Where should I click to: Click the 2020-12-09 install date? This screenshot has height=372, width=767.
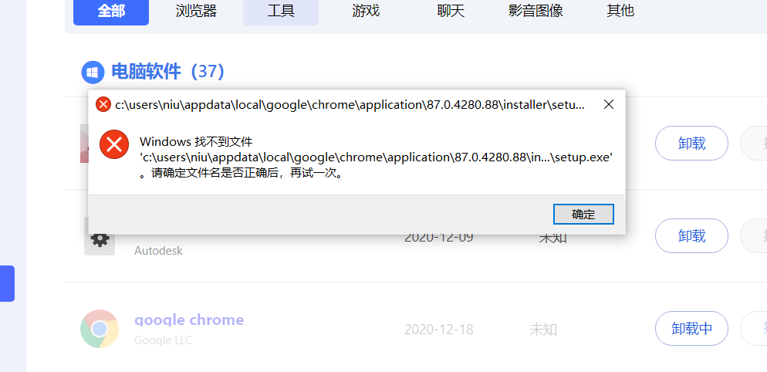(439, 238)
